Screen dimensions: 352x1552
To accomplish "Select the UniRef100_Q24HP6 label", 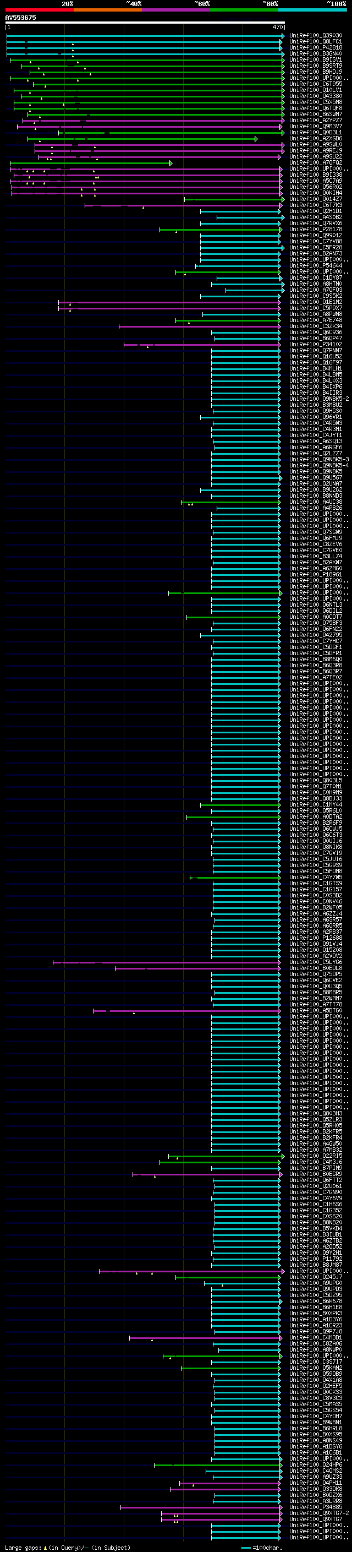I will [x=315, y=1464].
